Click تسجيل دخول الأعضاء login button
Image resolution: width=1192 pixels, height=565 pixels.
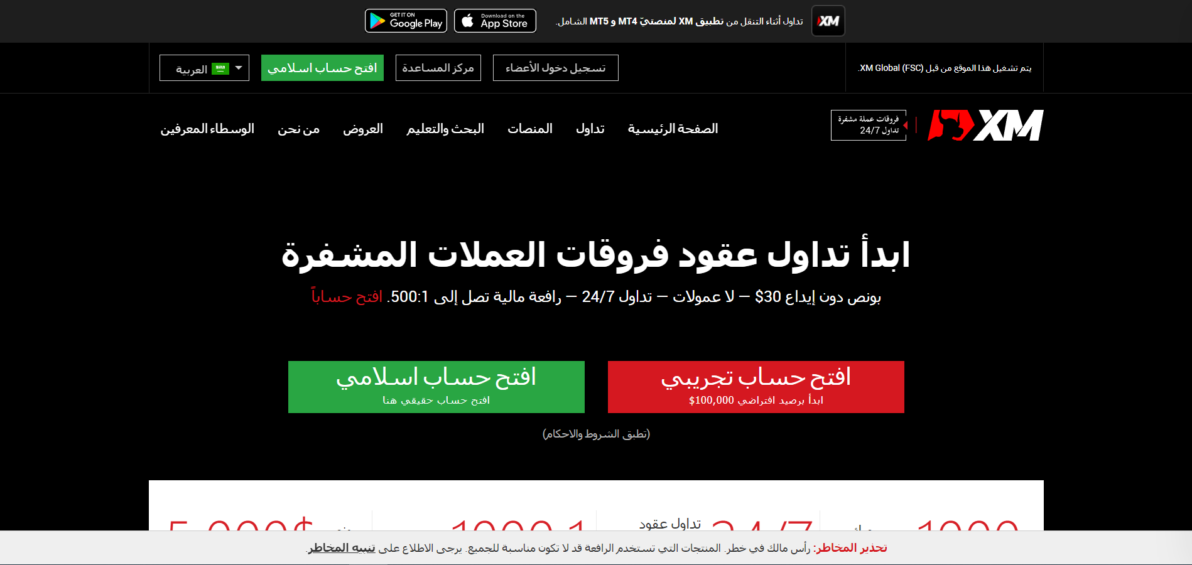pos(555,67)
